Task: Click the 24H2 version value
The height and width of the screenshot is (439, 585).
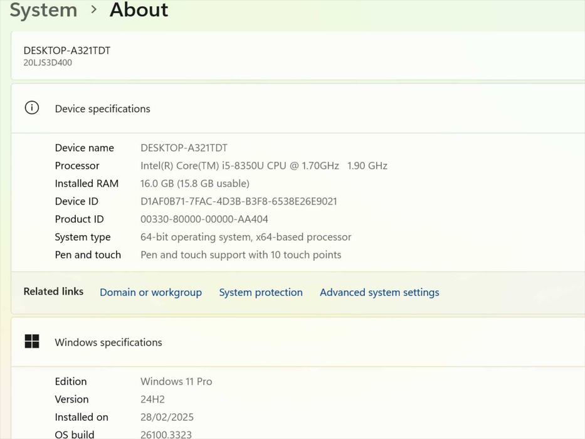Action: [154, 399]
